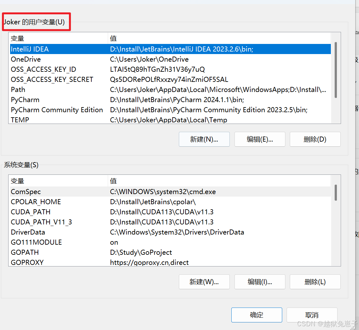The height and width of the screenshot is (330, 359).
Task: Select the GOPROXY system variable
Action: tap(170, 262)
